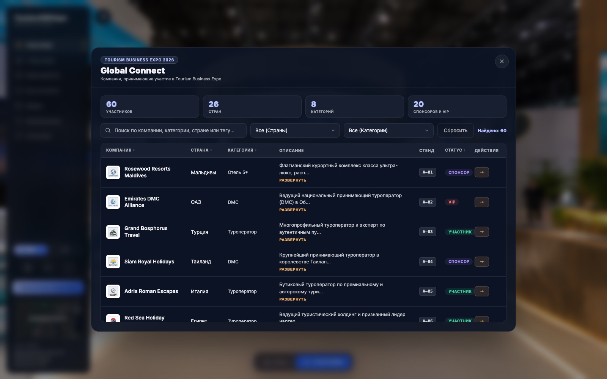Click the Tourism Business Expo 2026 tag

click(x=139, y=60)
